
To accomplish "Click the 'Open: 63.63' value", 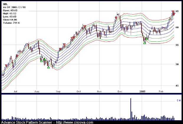I will [x=10, y=10].
